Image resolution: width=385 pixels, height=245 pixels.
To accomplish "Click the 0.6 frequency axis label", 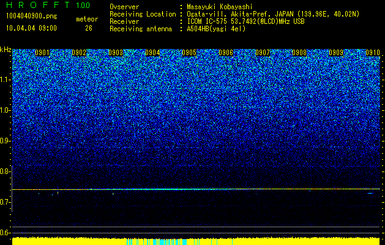I will coord(5,233).
